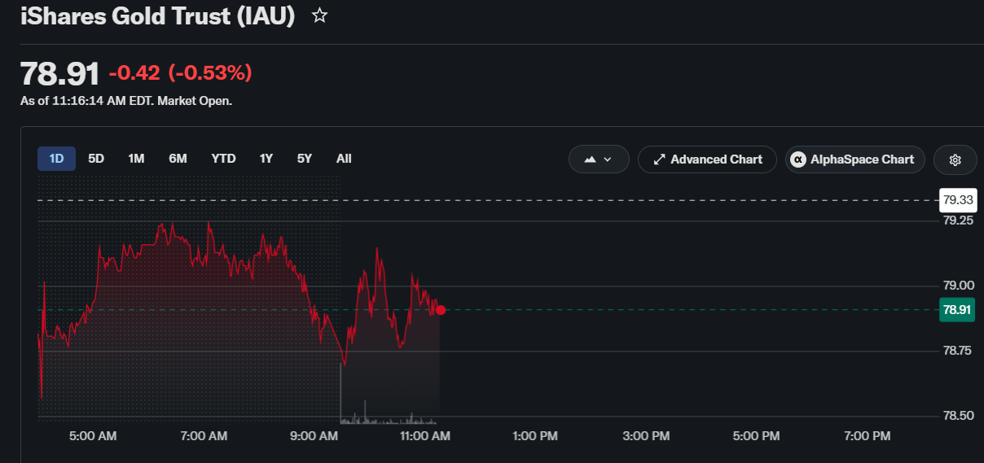The width and height of the screenshot is (984, 463).
Task: Switch to the 1M time range
Action: tap(136, 159)
